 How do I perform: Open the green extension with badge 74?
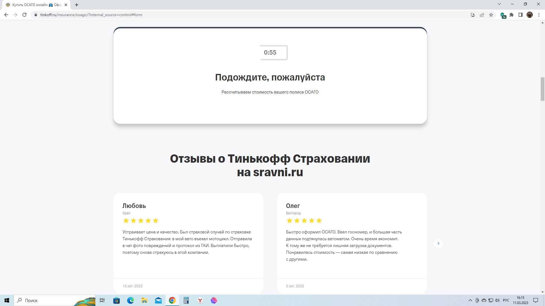click(503, 15)
